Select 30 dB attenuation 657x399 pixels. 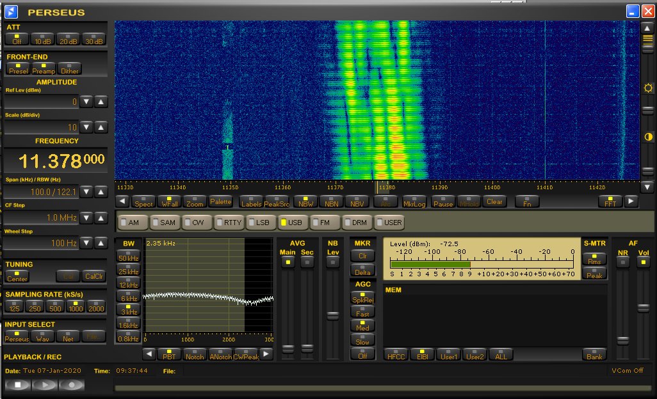94,39
